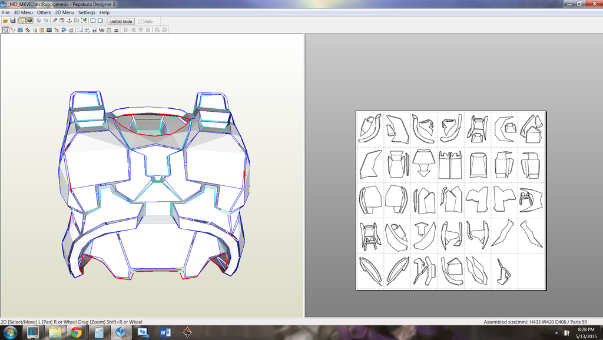Click the Open file folder icon

(5, 21)
